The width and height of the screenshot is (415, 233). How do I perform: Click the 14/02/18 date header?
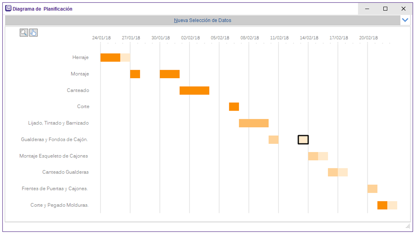click(x=309, y=38)
